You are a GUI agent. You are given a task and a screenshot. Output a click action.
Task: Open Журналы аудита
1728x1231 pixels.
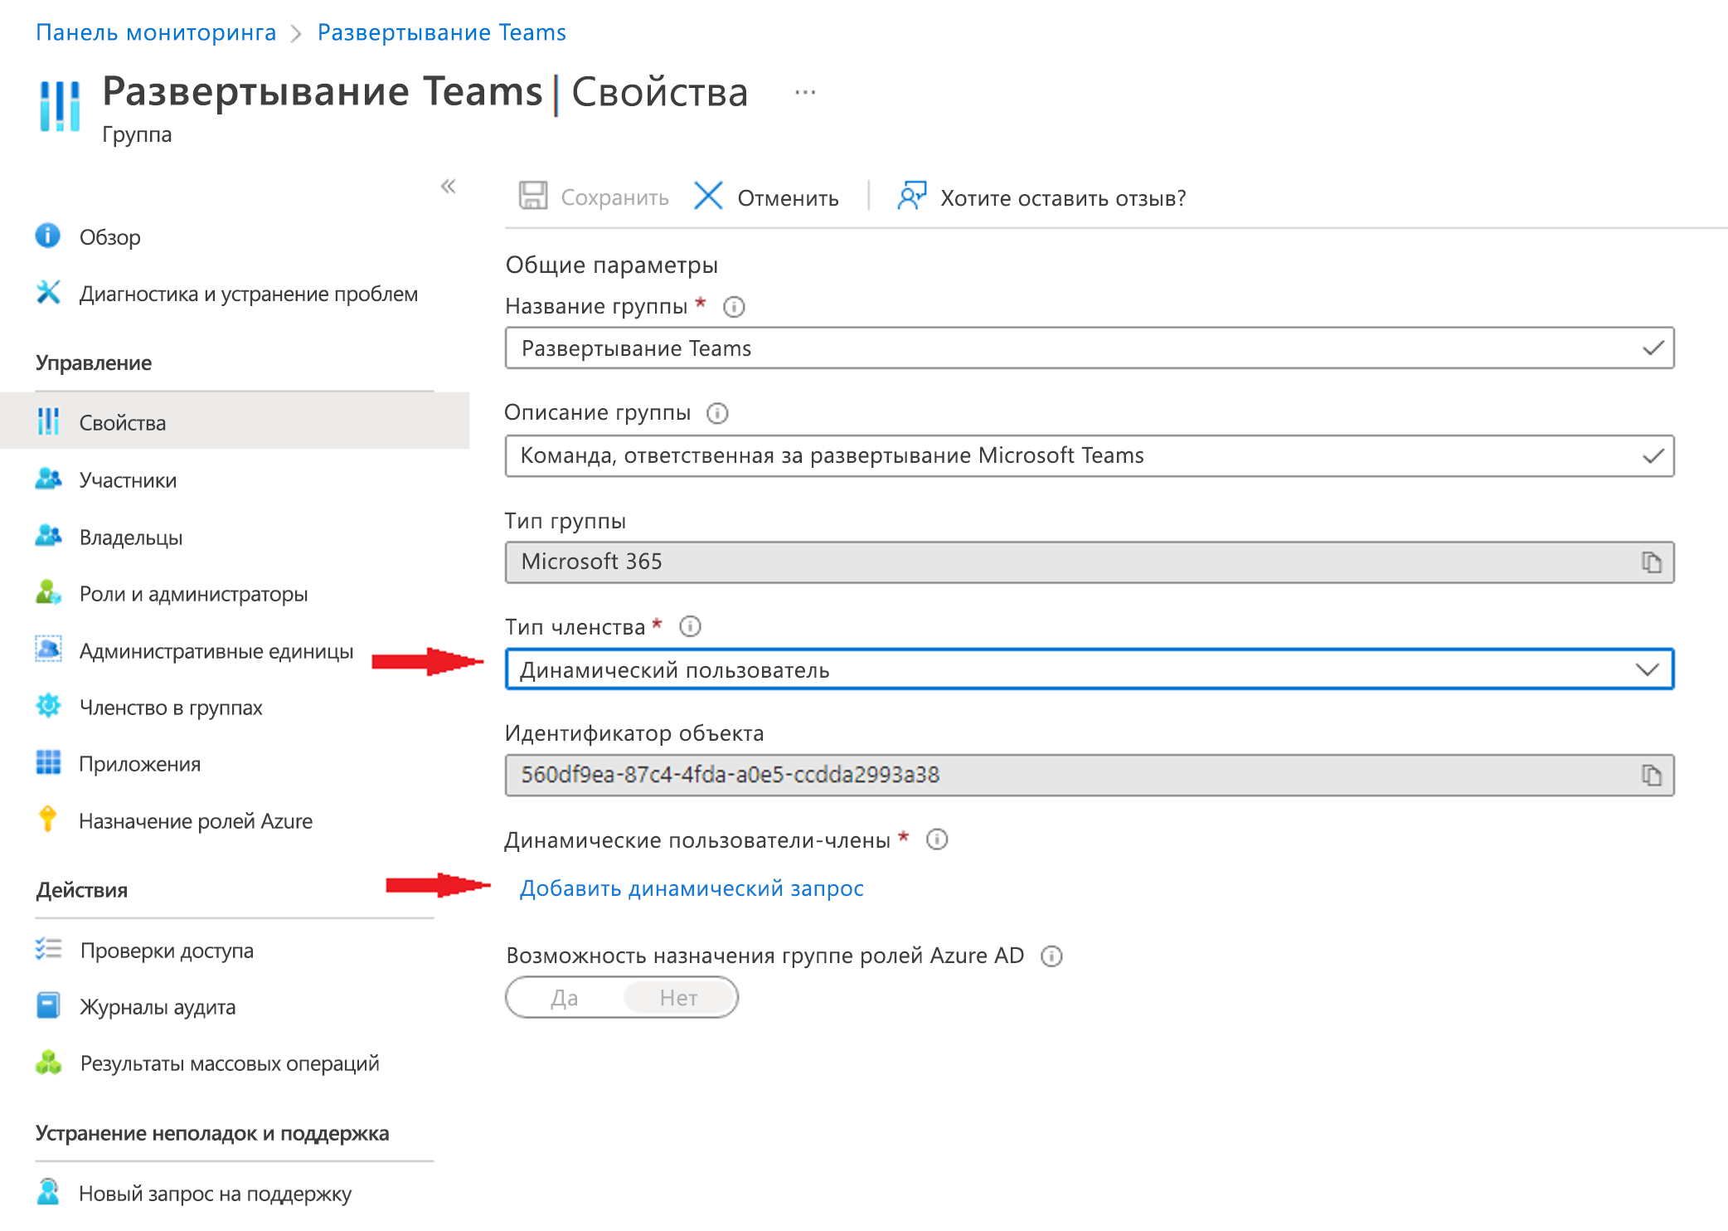click(158, 1007)
